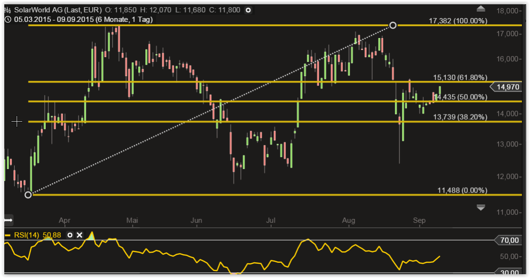This screenshot has height=278, width=530.
Task: Click the scale-up arrow above price axis
Action: coord(481,9)
